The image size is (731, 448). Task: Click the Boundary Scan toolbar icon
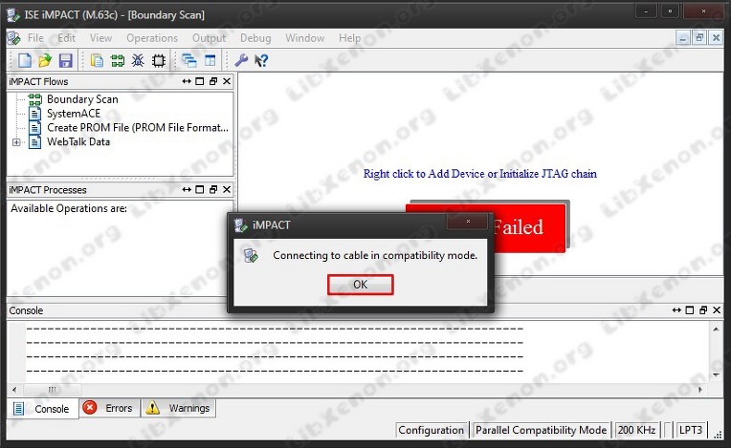point(118,60)
